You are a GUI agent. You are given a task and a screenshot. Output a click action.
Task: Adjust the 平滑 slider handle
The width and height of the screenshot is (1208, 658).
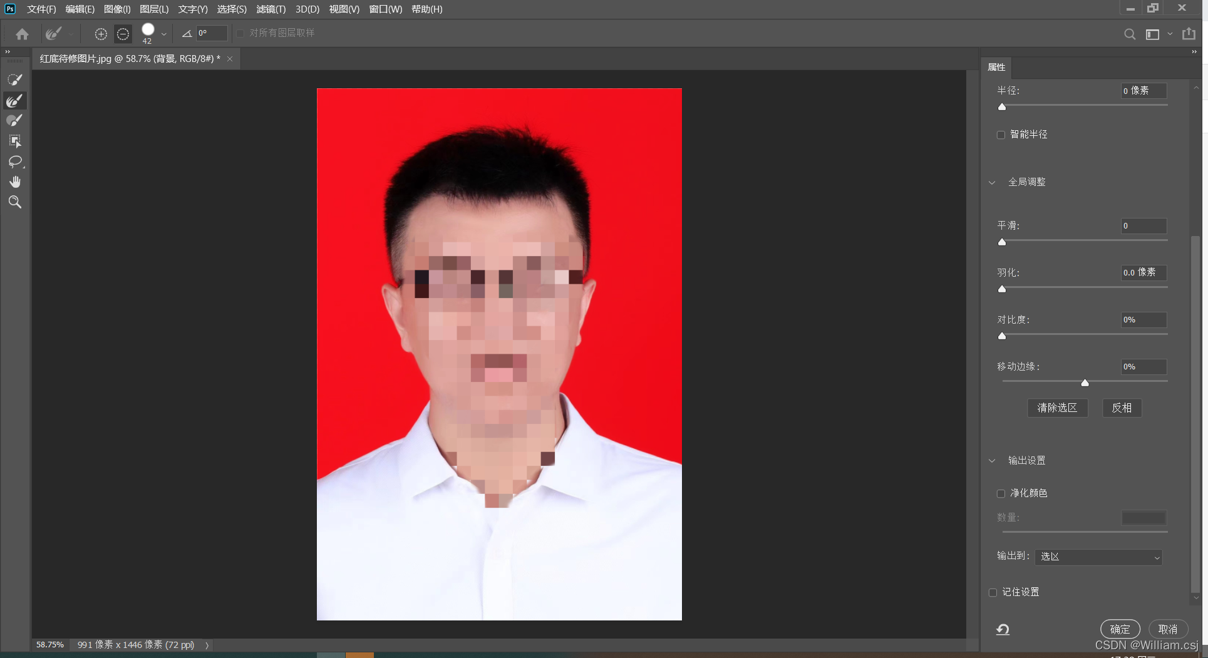(1002, 242)
